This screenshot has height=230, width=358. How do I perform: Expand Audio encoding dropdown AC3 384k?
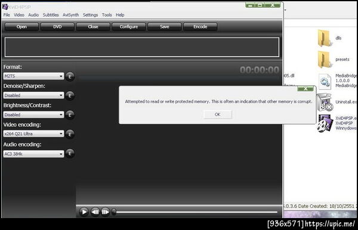pyautogui.click(x=33, y=154)
